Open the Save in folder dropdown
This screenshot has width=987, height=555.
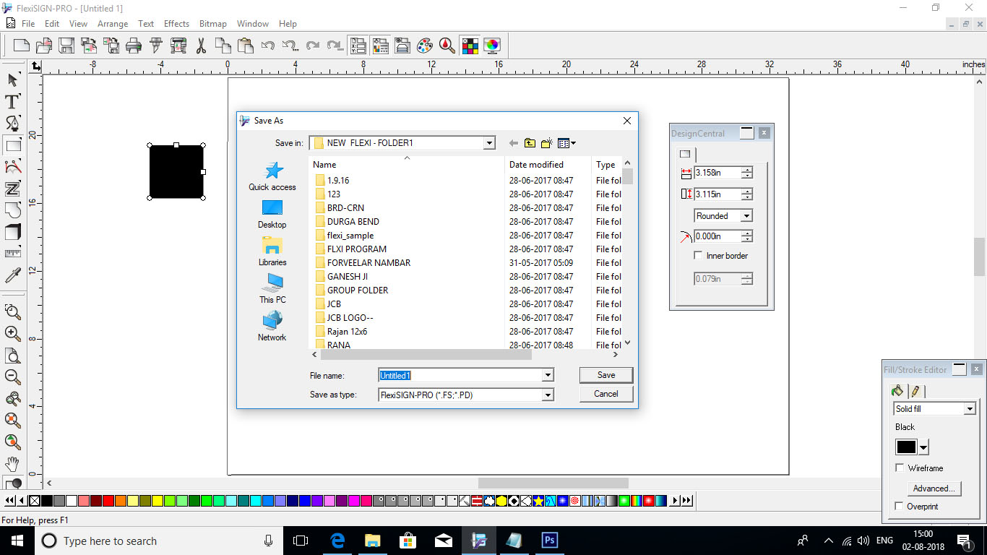click(489, 143)
